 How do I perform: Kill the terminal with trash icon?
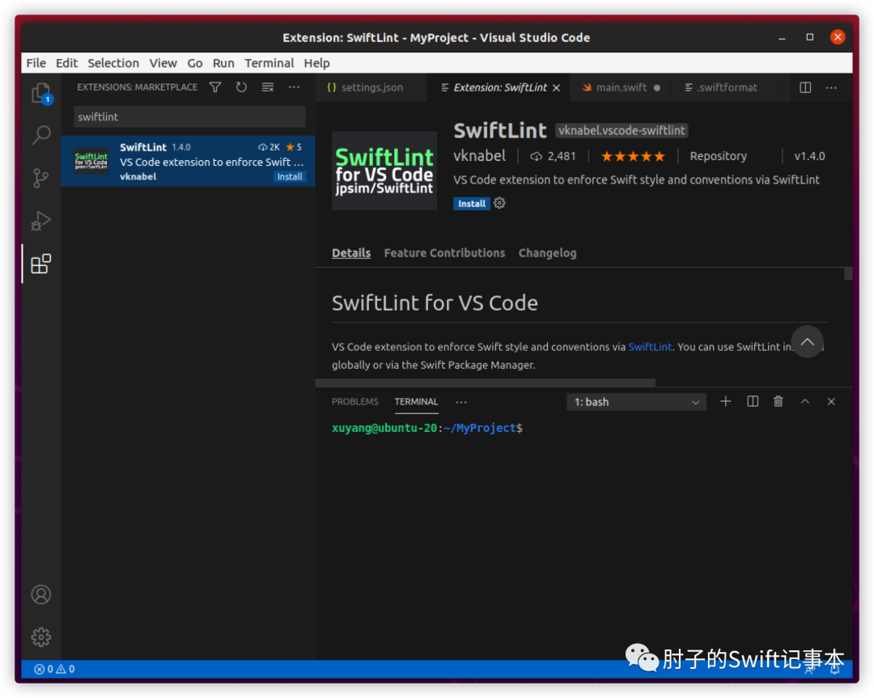click(779, 402)
